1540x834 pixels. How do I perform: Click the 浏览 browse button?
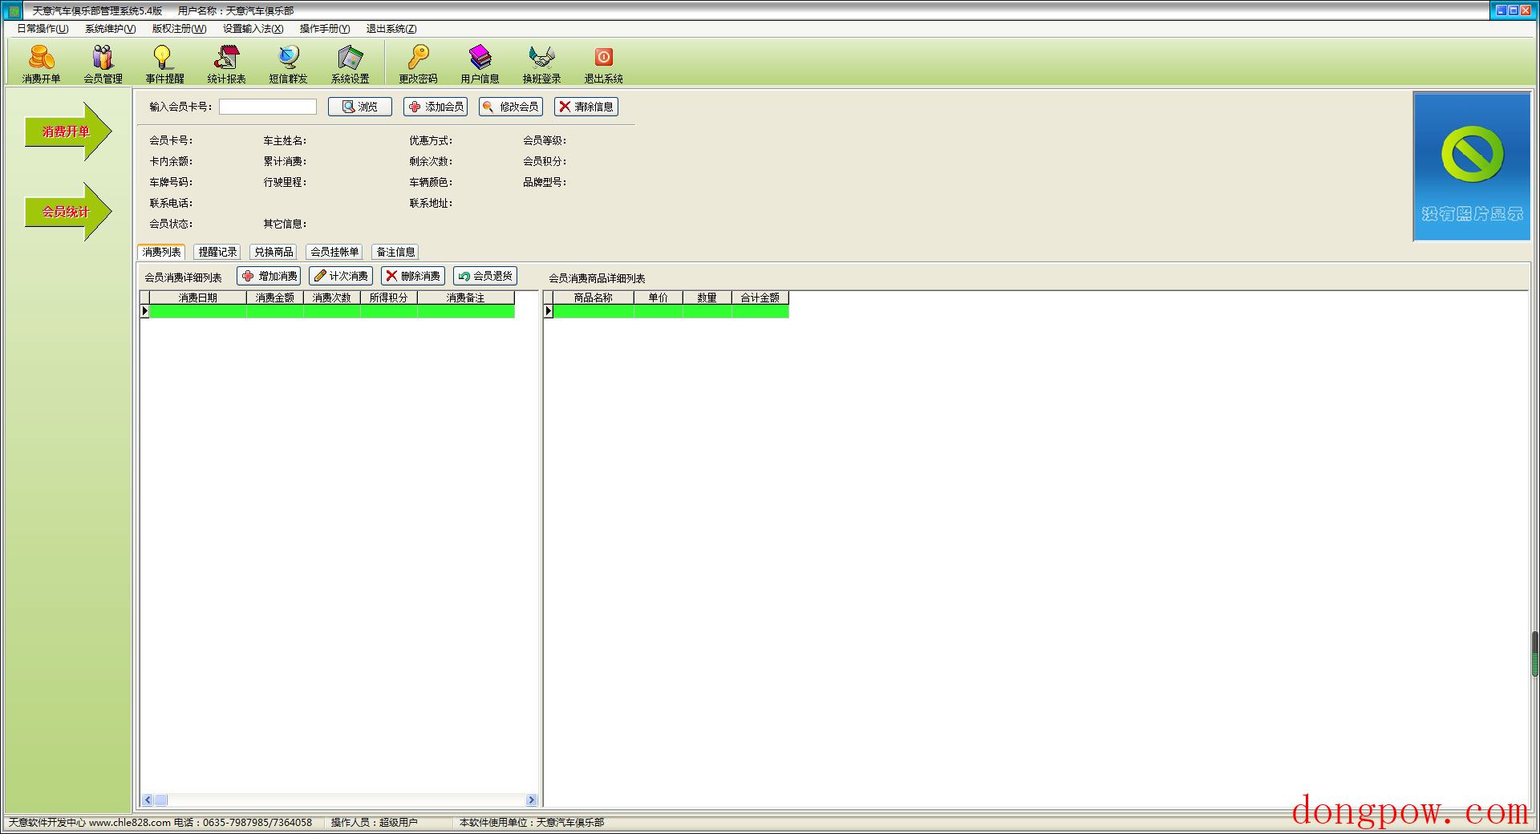tap(359, 107)
